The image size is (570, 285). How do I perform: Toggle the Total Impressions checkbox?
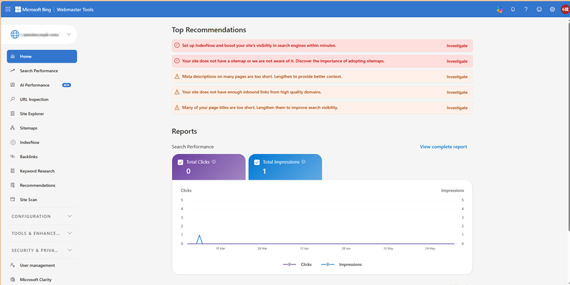257,163
